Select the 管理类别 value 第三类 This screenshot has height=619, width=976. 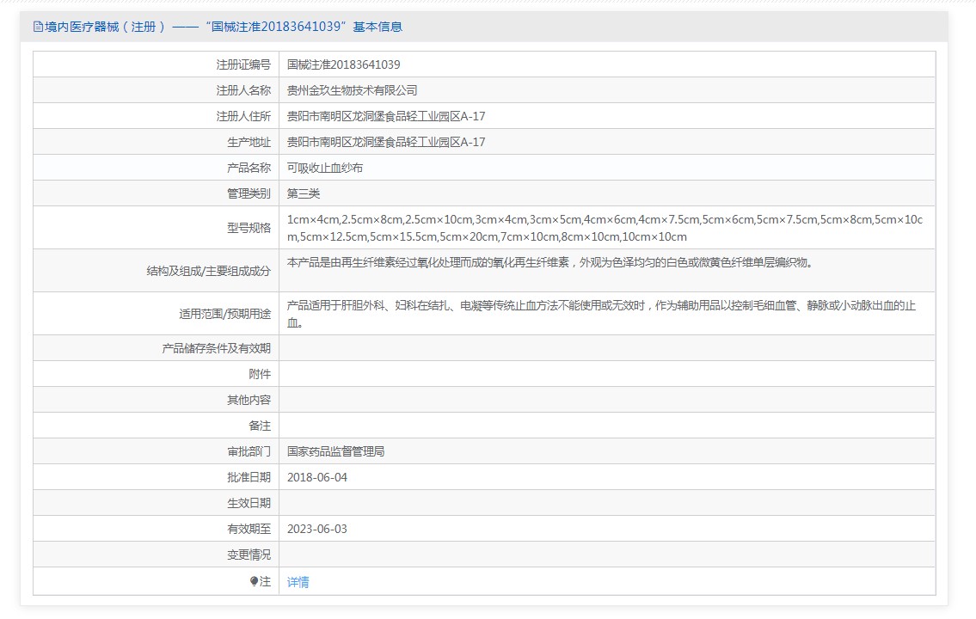[x=302, y=193]
